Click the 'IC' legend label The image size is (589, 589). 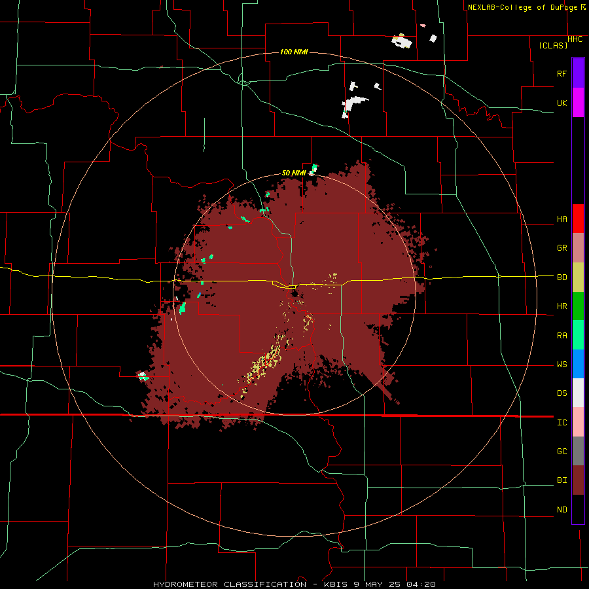tap(562, 423)
